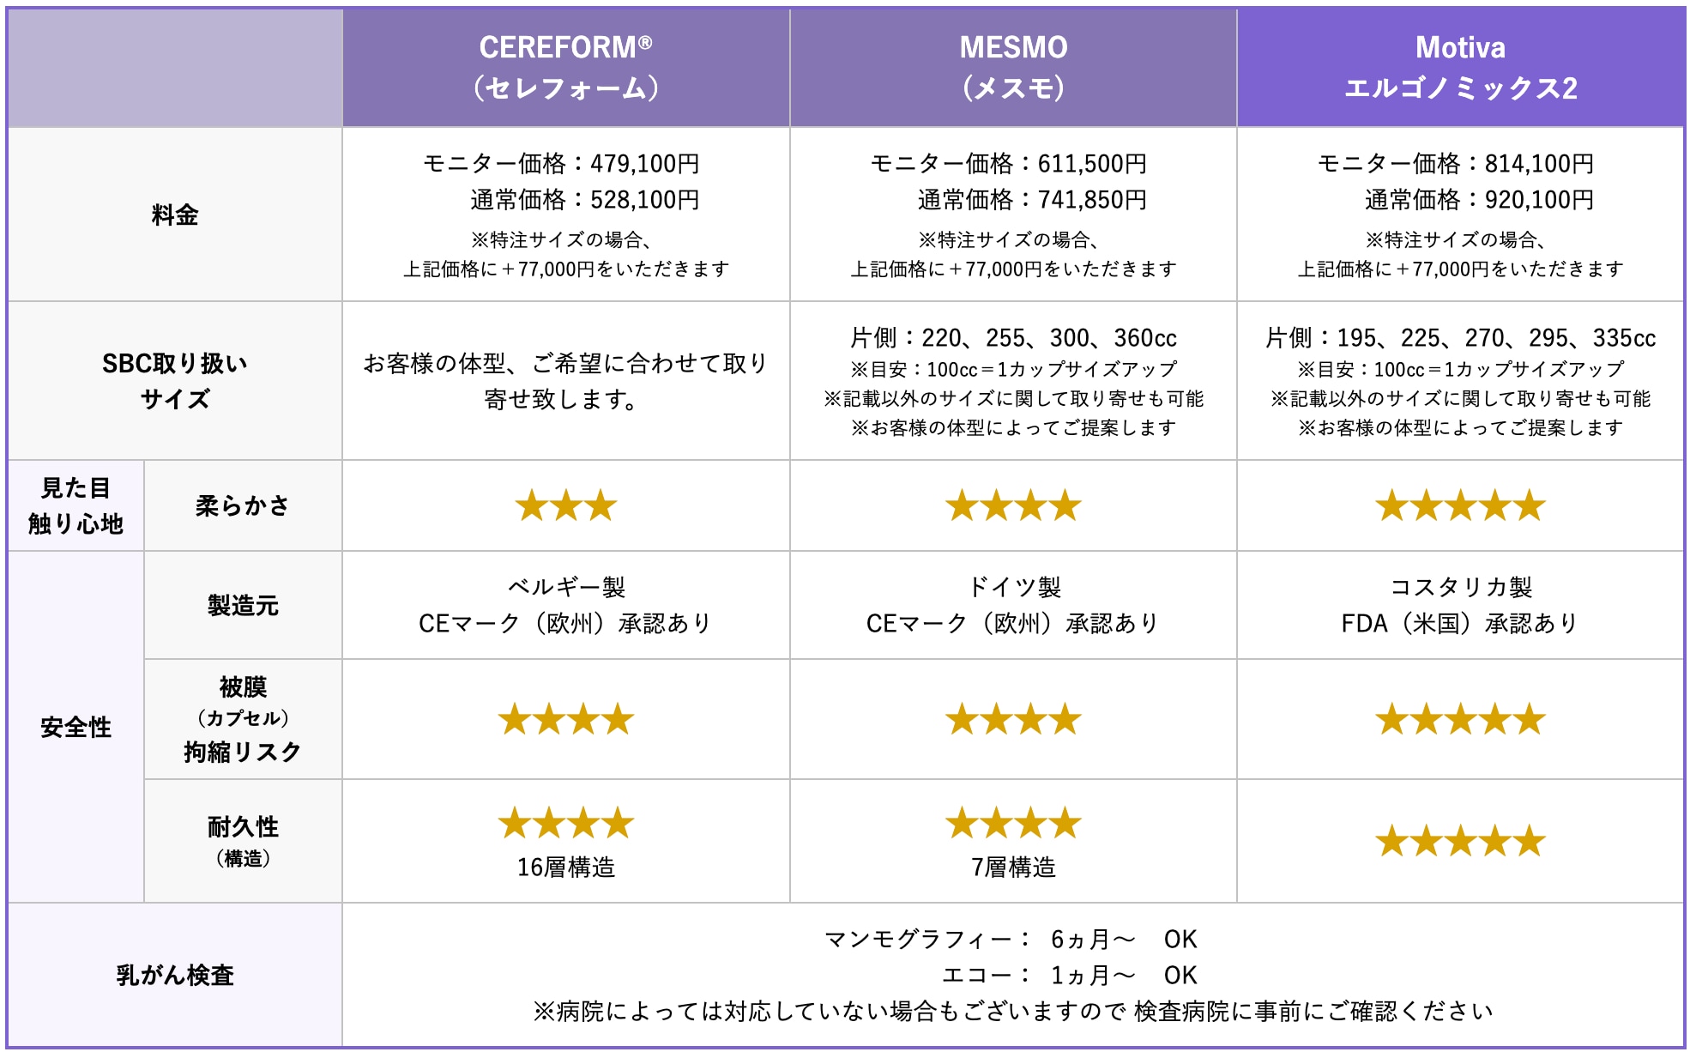Click MESMO's capsular contracture risk stars
This screenshot has height=1052, width=1690.
(x=1013, y=719)
